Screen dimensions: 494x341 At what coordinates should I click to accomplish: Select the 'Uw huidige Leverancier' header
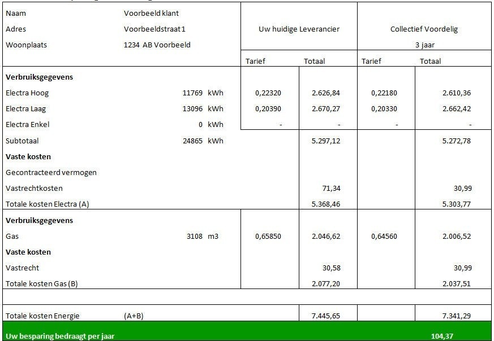(x=299, y=29)
